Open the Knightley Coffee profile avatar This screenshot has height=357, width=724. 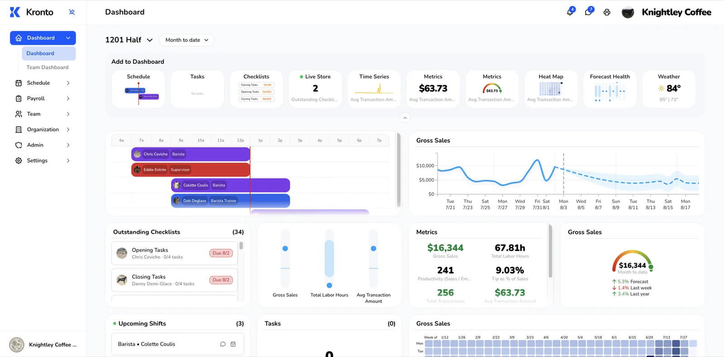tap(628, 12)
